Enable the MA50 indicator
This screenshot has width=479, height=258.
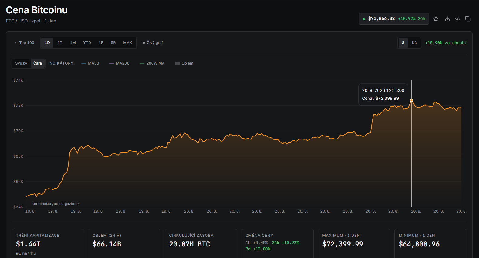(x=90, y=63)
